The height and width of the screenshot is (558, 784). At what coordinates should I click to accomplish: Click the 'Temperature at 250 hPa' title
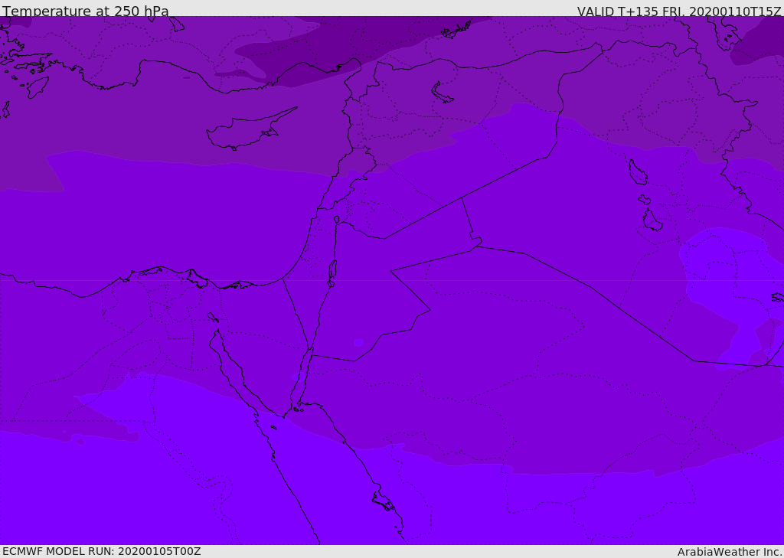coord(86,11)
